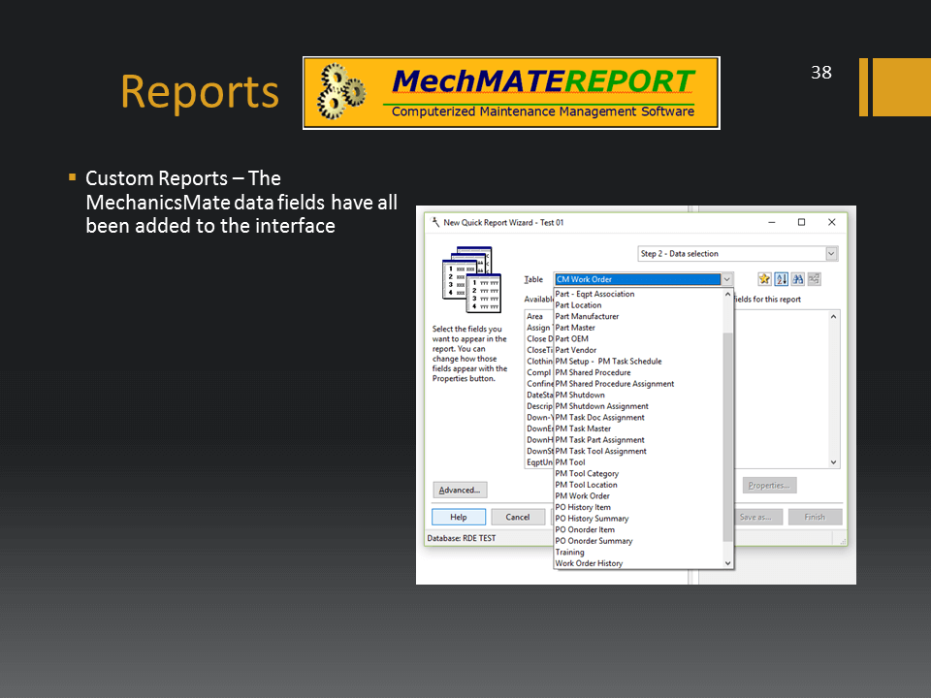Choose Part Master in table list

click(x=638, y=328)
